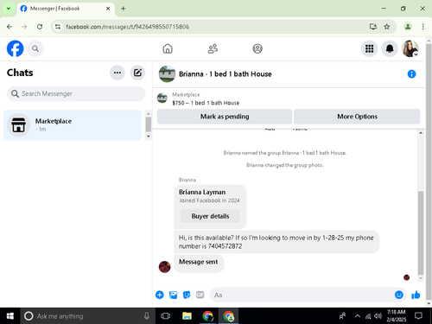Open Chats options three-dot button
This screenshot has width=432, height=324.
[x=118, y=73]
